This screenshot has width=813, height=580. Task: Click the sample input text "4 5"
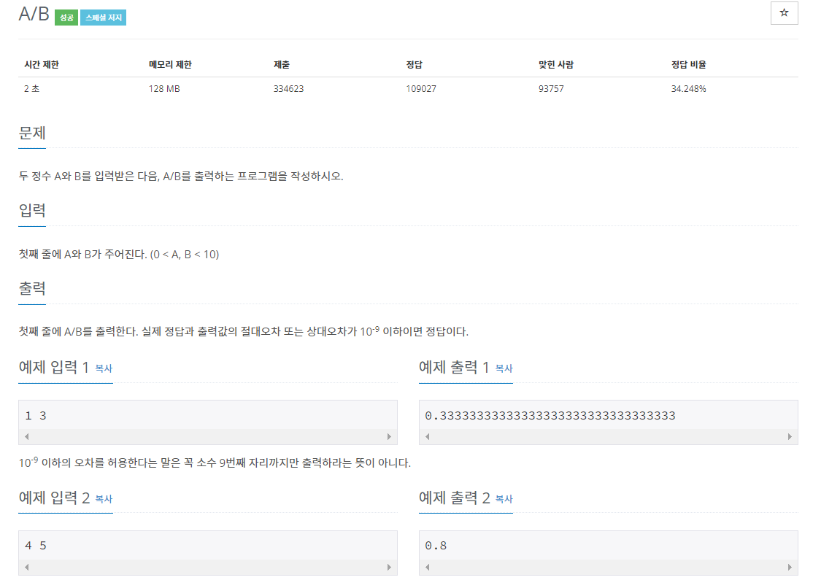(x=36, y=546)
